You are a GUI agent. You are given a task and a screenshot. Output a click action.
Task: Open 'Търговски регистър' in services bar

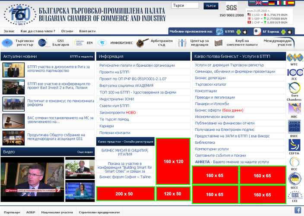coord(19,43)
